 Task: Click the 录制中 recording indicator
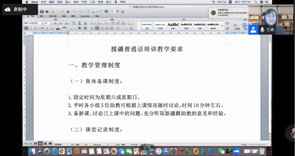click(x=20, y=9)
